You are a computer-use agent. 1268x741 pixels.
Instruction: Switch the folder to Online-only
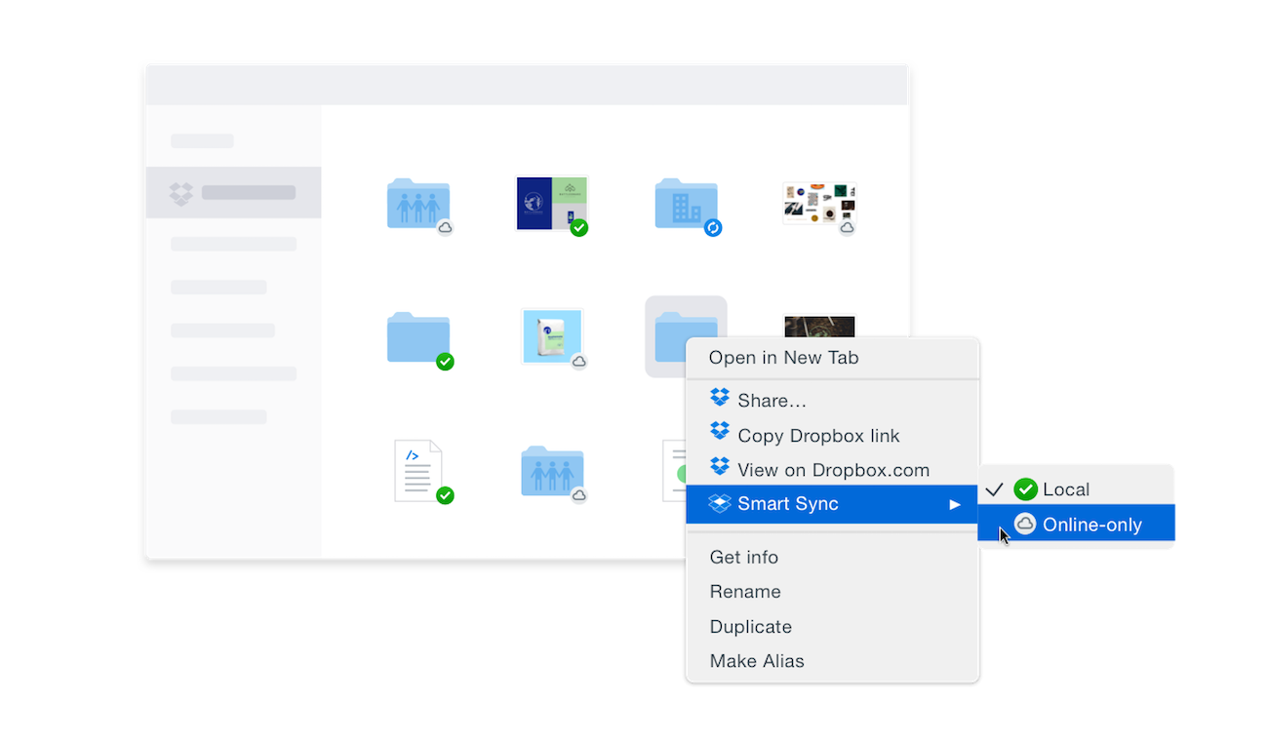click(1091, 525)
